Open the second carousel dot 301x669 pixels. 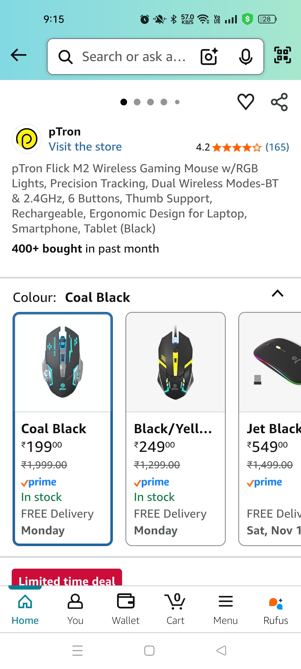[137, 102]
